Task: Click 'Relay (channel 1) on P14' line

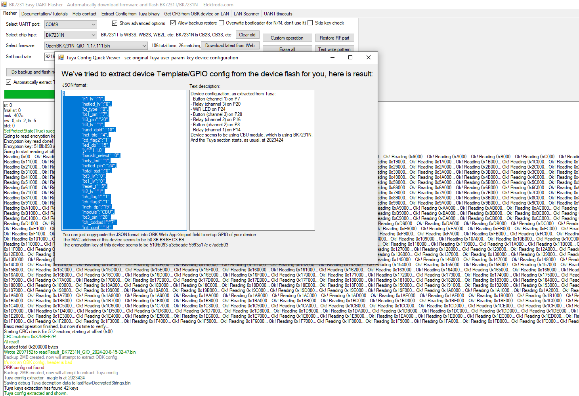Action: click(x=216, y=130)
